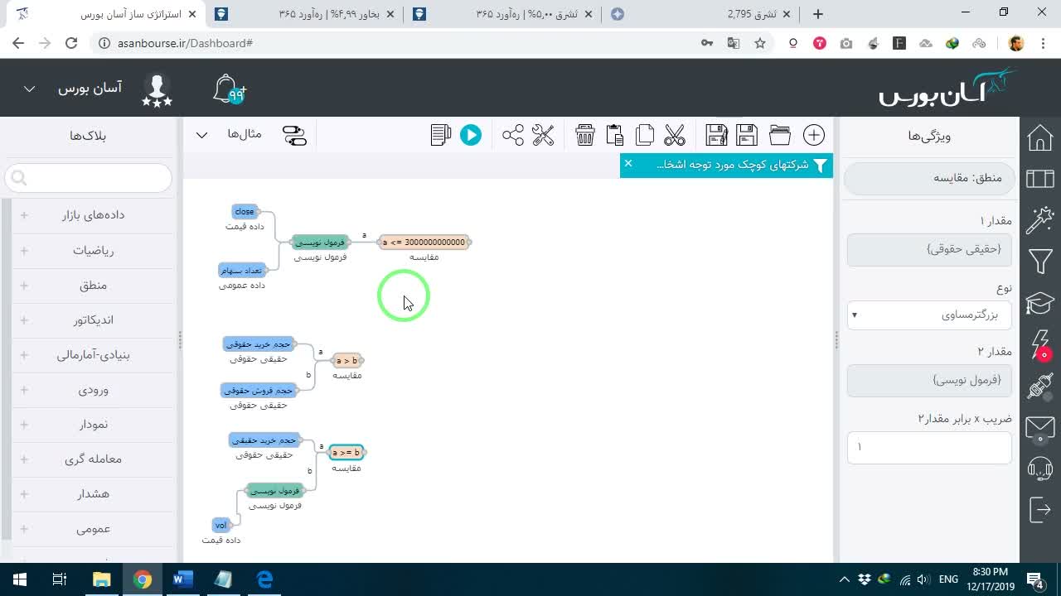Image resolution: width=1061 pixels, height=596 pixels.
Task: Select the scissors cut icon
Action: pos(675,135)
